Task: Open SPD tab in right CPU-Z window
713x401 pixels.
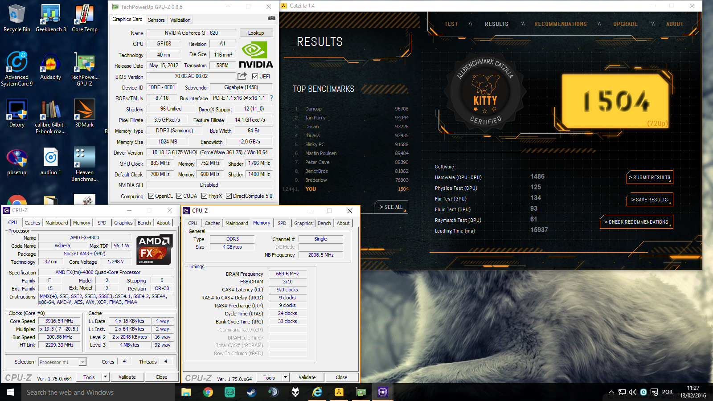Action: 282,223
